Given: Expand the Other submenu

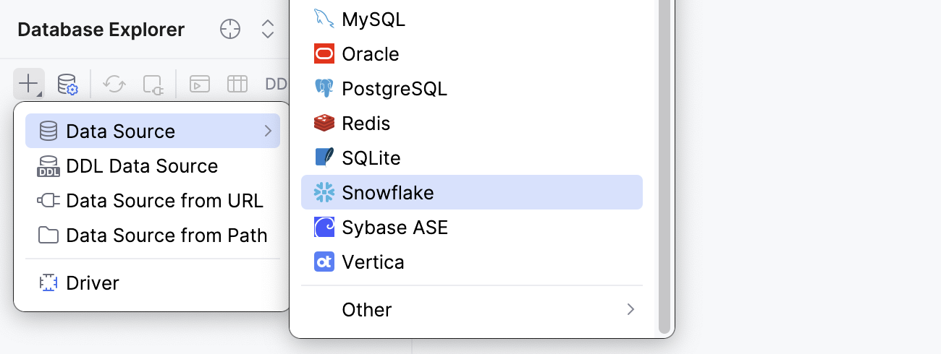Looking at the screenshot, I should pos(630,310).
